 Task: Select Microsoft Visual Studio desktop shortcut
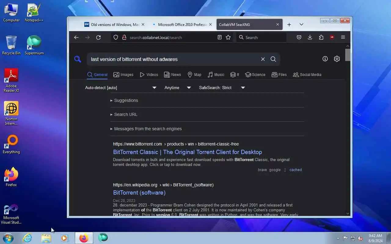point(11,214)
